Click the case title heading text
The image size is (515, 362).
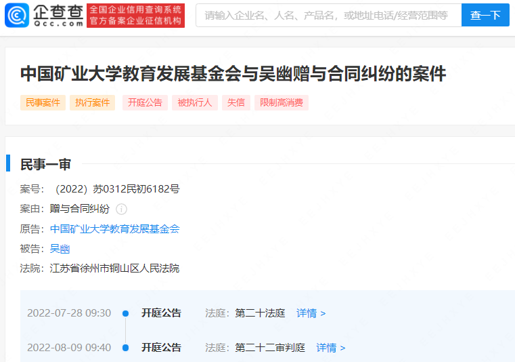coord(233,73)
